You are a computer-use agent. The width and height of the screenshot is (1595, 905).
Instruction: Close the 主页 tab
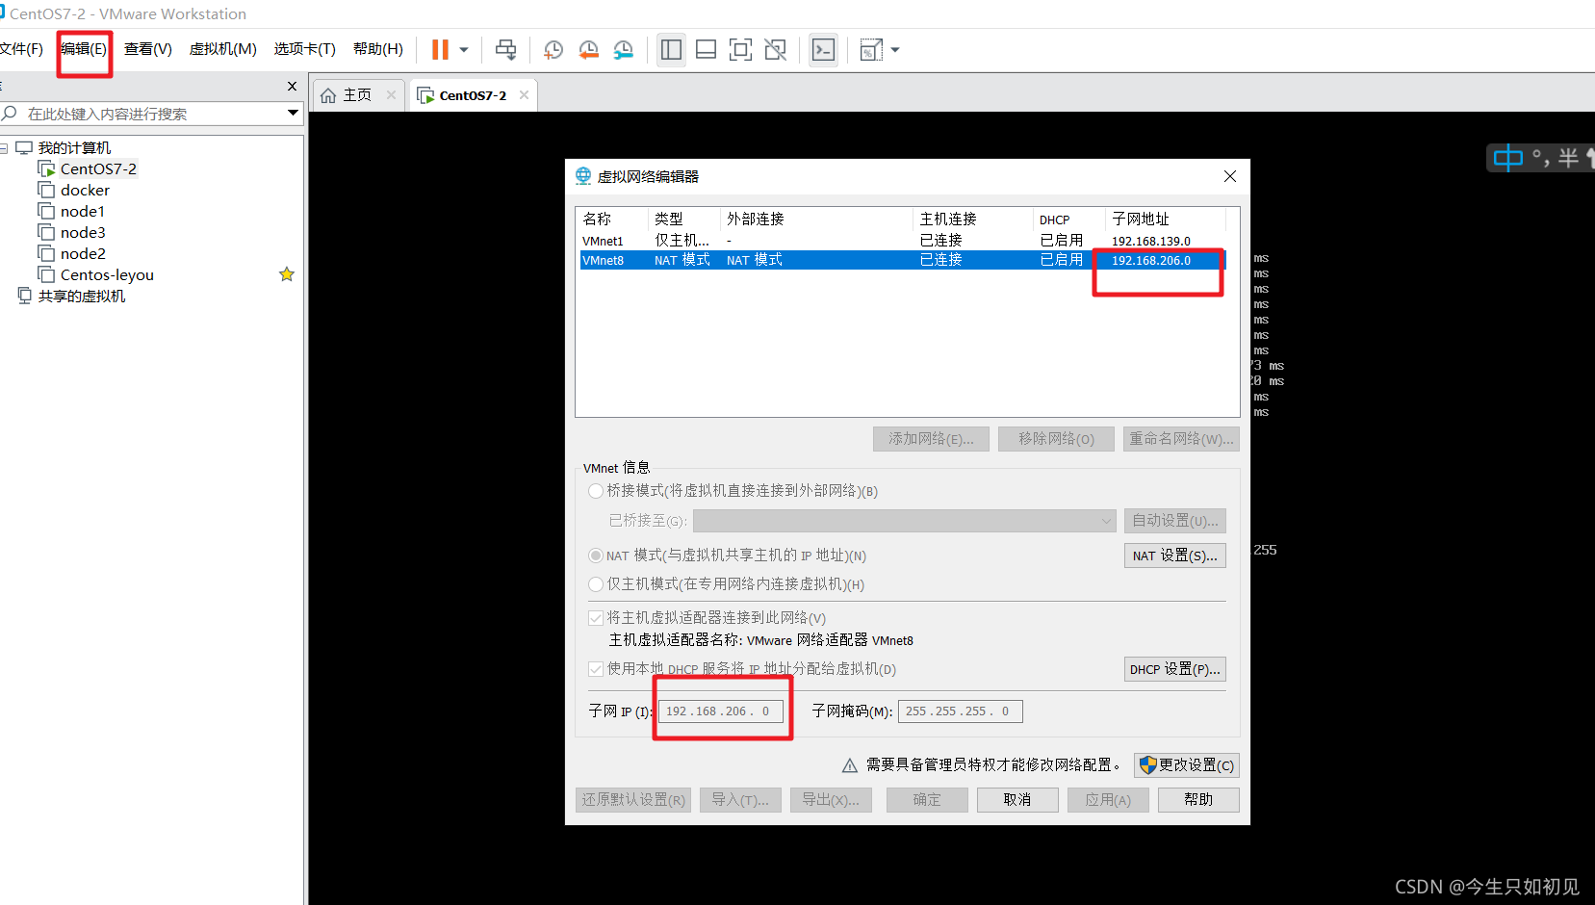pyautogui.click(x=391, y=95)
